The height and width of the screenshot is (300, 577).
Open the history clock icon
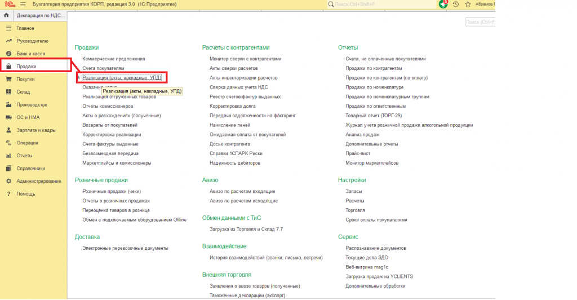tap(455, 4)
